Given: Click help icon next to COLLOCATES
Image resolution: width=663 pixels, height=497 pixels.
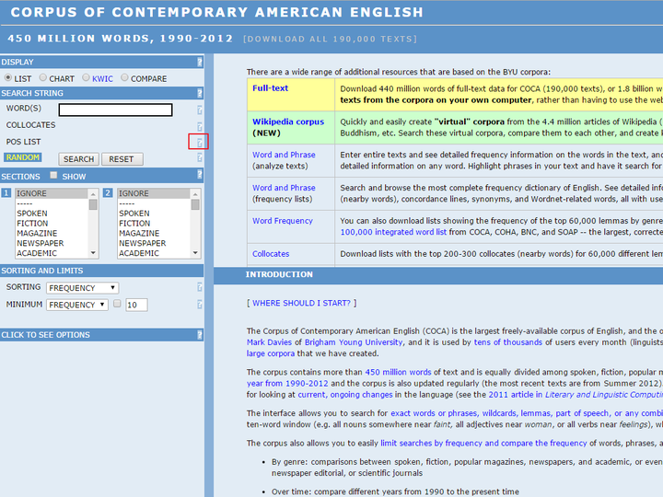Looking at the screenshot, I should (200, 126).
